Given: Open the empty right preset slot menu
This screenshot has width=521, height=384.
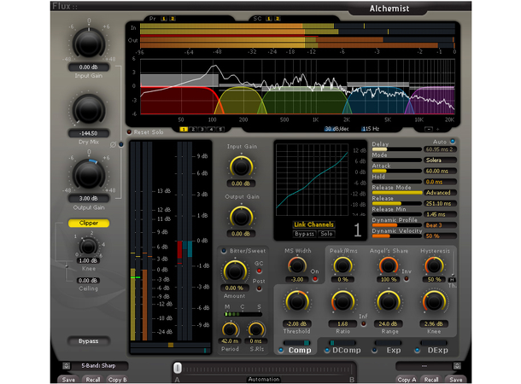Looking at the screenshot, I should coord(424,366).
